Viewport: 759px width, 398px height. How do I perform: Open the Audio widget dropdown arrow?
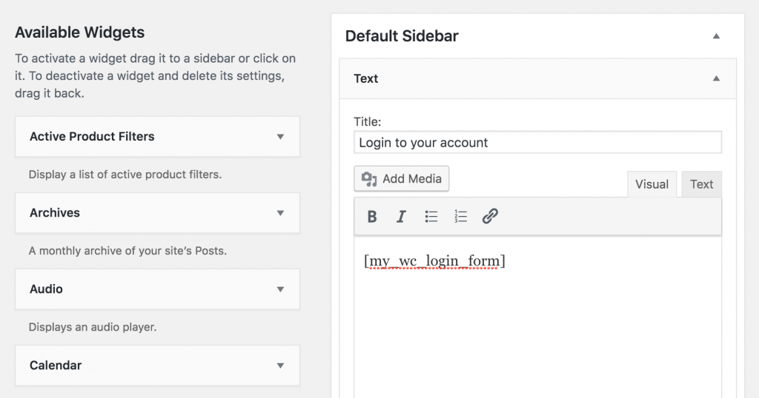280,289
